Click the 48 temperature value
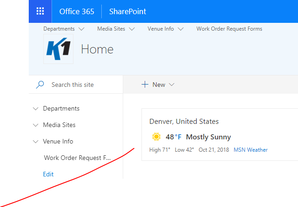Screen dimensions: 298x207 coord(170,137)
